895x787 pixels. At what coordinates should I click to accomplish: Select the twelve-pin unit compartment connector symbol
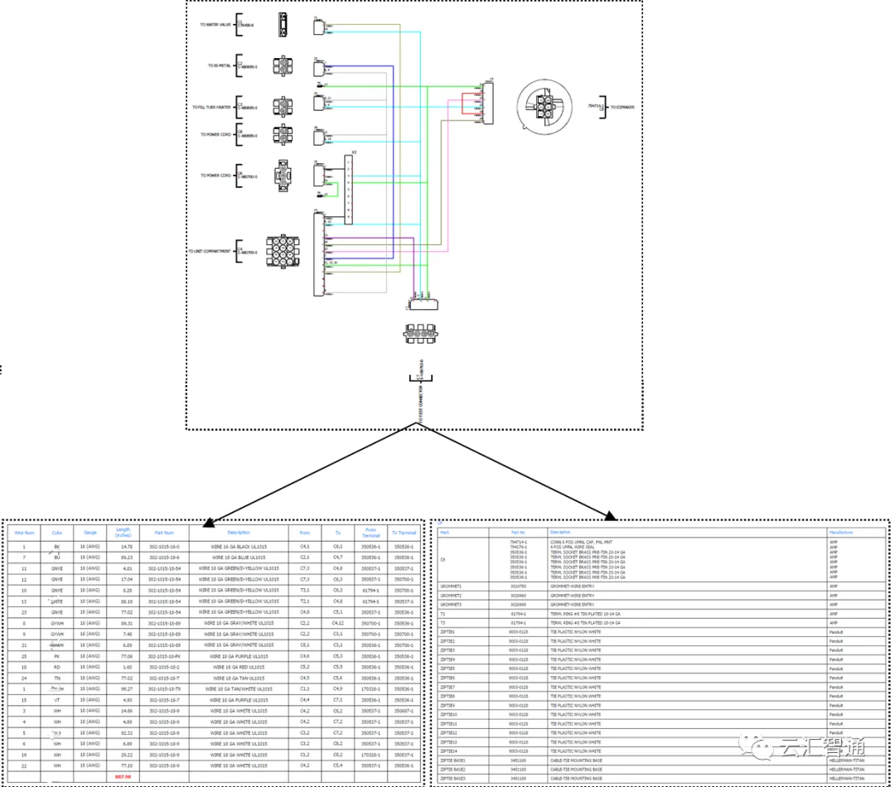[283, 251]
